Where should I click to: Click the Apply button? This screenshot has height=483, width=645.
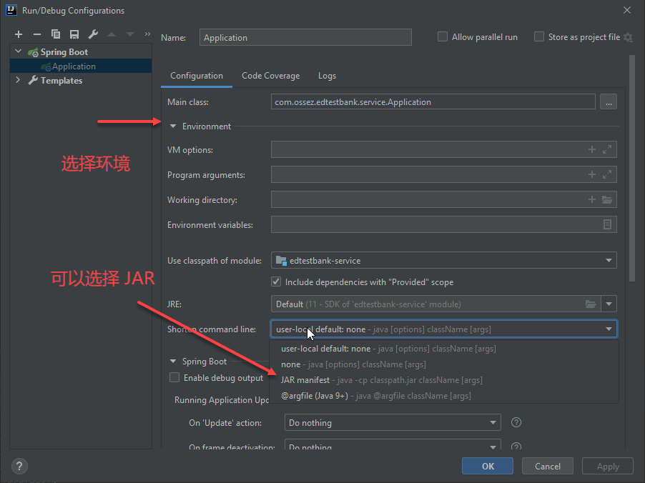[608, 466]
